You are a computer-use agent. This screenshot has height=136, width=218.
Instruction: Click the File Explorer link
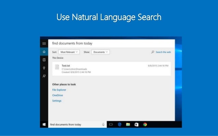59,90
